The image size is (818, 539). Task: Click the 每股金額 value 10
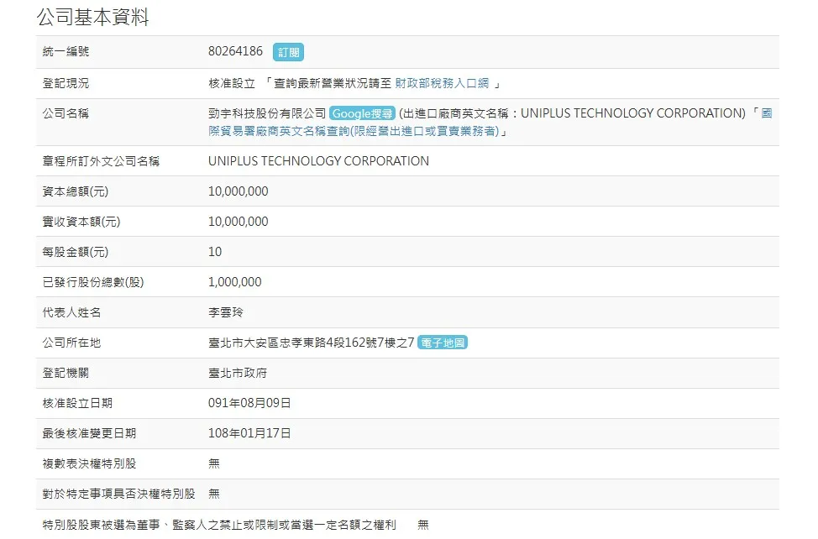[215, 252]
